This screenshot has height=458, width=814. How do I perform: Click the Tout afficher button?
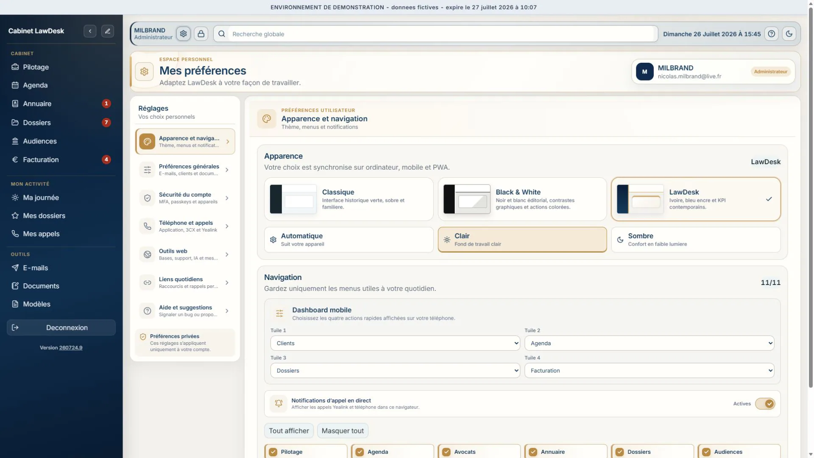click(289, 431)
